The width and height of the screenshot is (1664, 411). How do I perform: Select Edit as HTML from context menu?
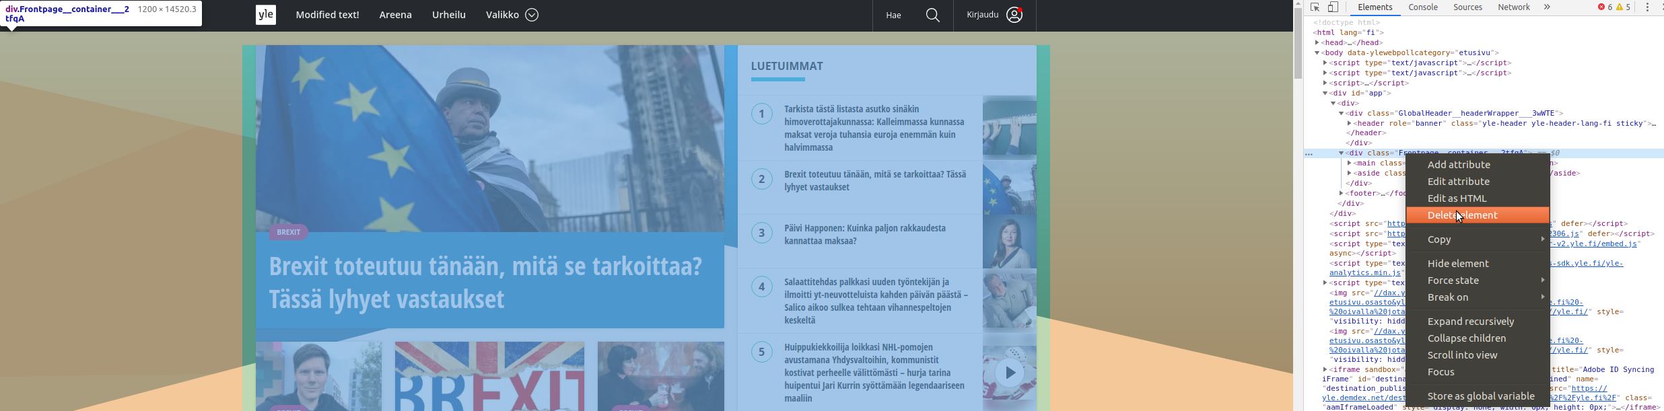coord(1457,198)
